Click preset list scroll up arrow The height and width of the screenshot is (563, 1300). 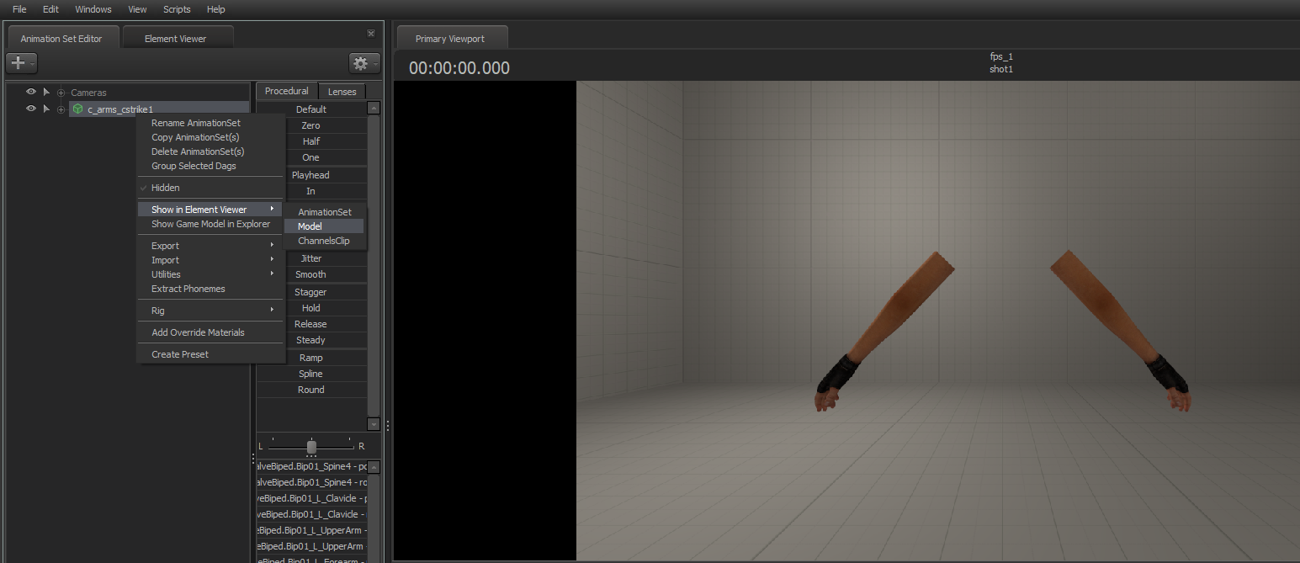tap(374, 108)
